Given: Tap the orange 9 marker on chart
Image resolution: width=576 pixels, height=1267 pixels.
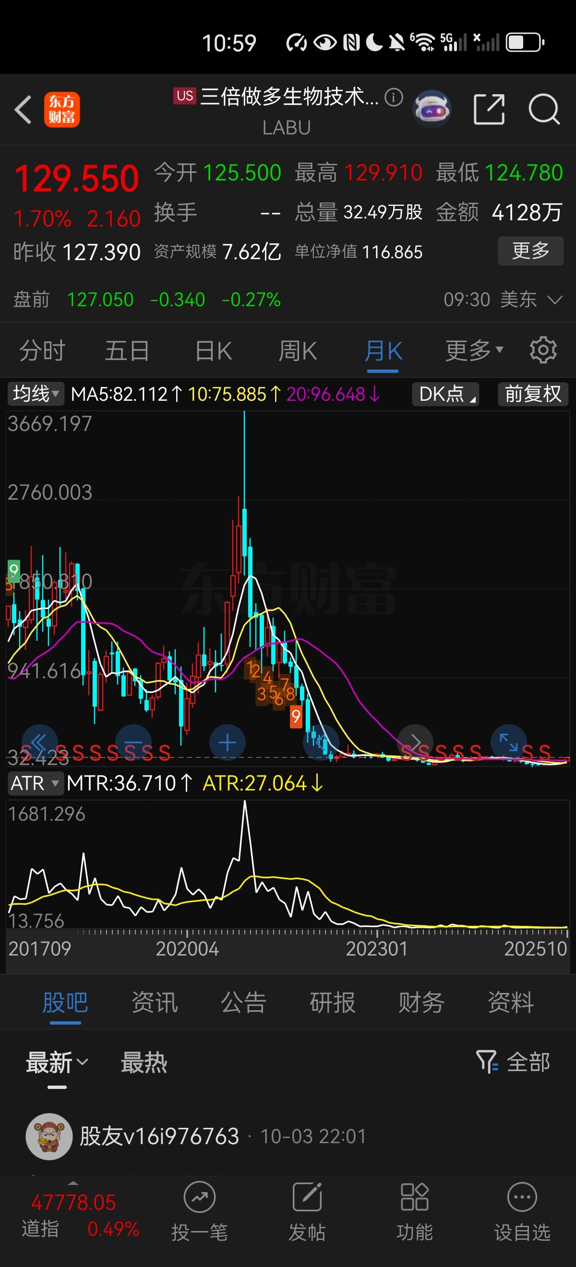Looking at the screenshot, I should (296, 717).
